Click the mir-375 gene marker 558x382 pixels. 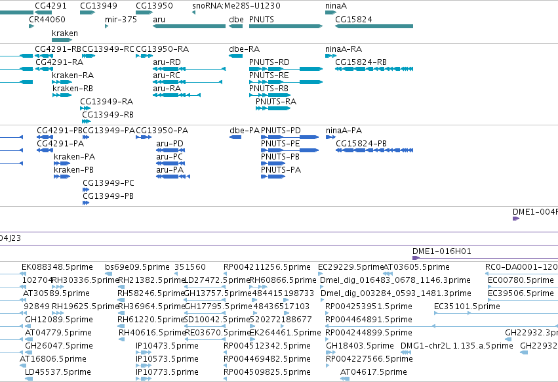pyautogui.click(x=106, y=26)
